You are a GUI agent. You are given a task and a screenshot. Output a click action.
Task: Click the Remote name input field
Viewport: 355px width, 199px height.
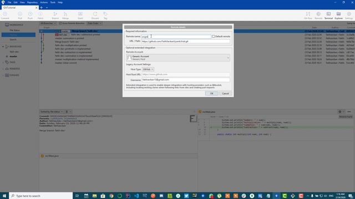pos(176,36)
